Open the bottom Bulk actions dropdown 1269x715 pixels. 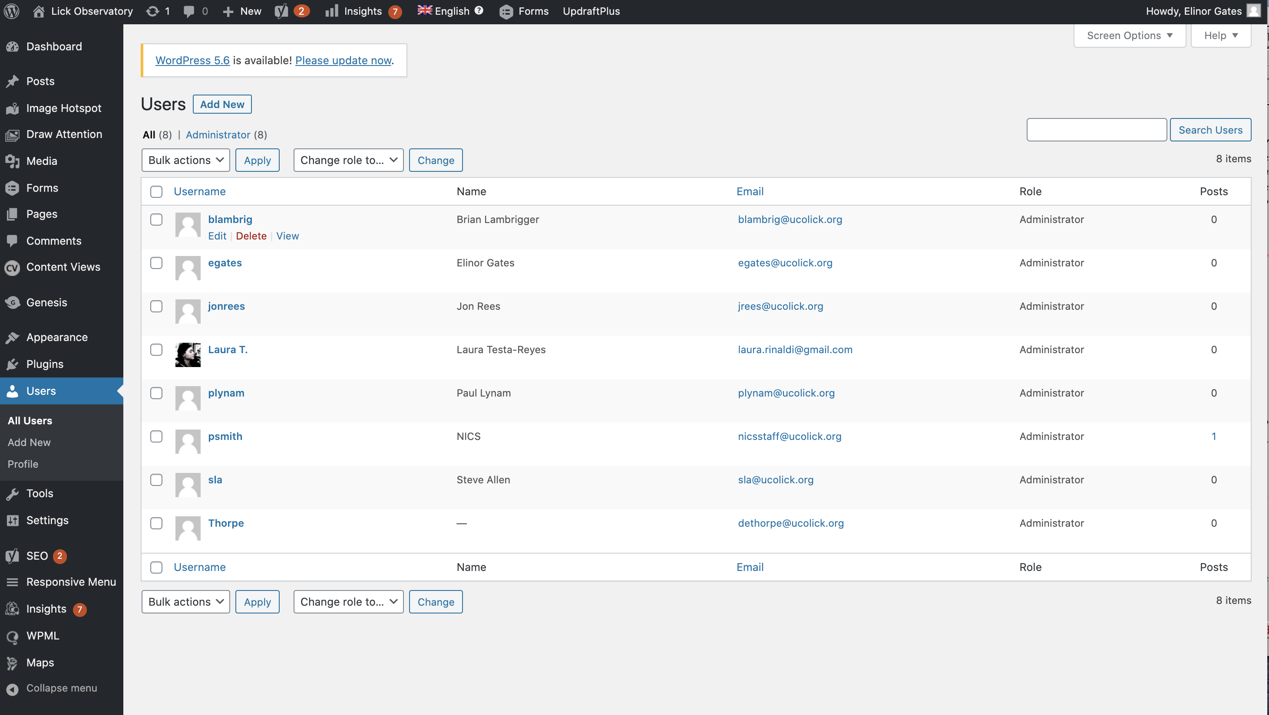coord(186,601)
